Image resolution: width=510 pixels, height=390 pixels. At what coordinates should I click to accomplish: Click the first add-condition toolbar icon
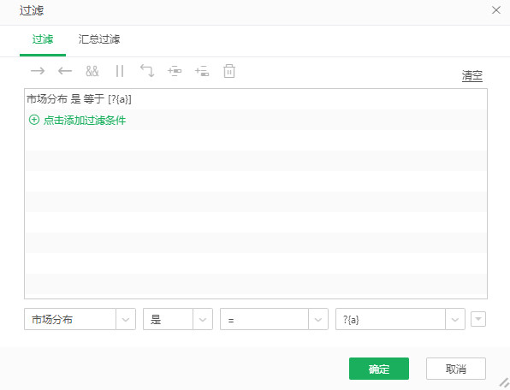(175, 70)
